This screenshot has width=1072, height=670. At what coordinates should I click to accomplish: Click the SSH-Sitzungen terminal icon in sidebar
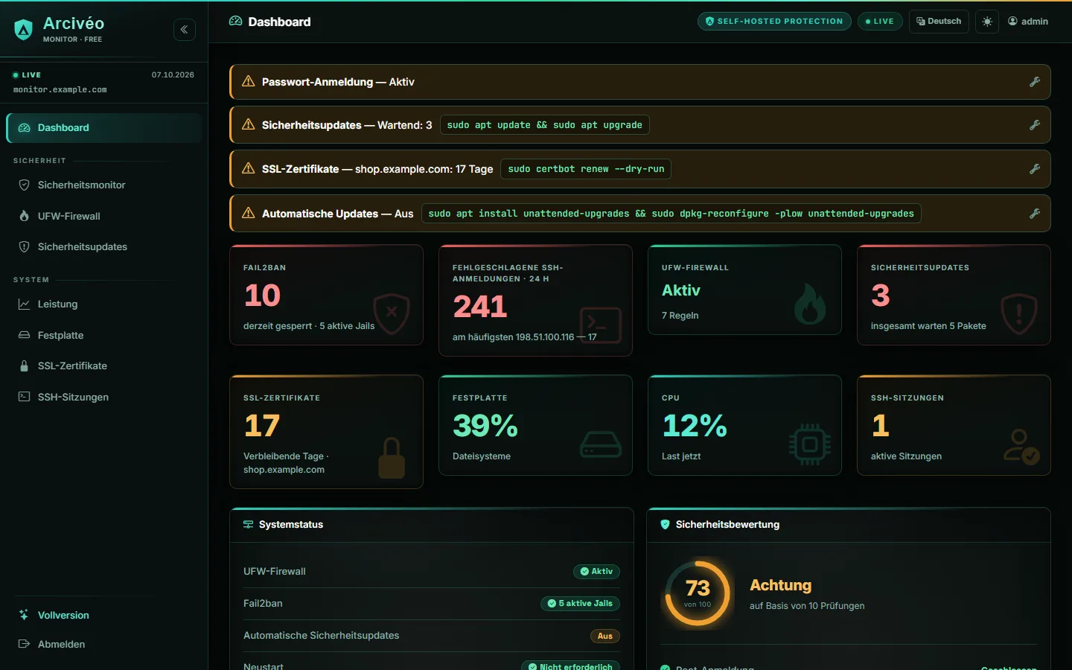24,398
